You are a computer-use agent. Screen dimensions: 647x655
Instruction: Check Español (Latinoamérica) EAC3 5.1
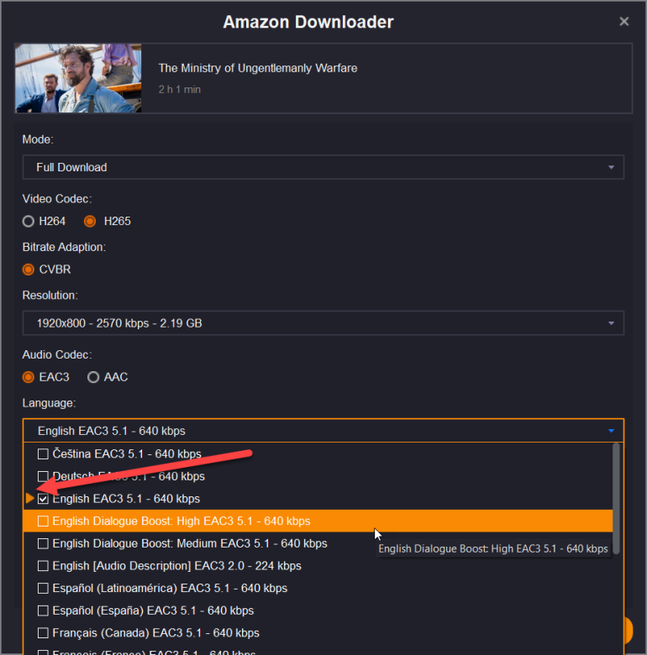[43, 588]
